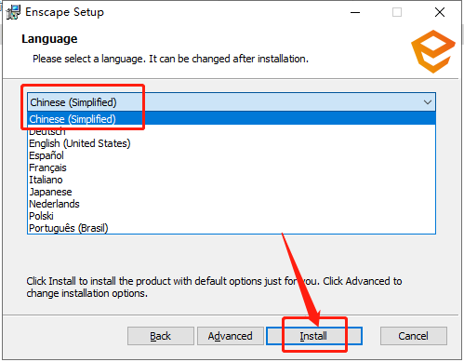The image size is (464, 362).
Task: Click the orange Enscape logo
Action: coord(433,51)
